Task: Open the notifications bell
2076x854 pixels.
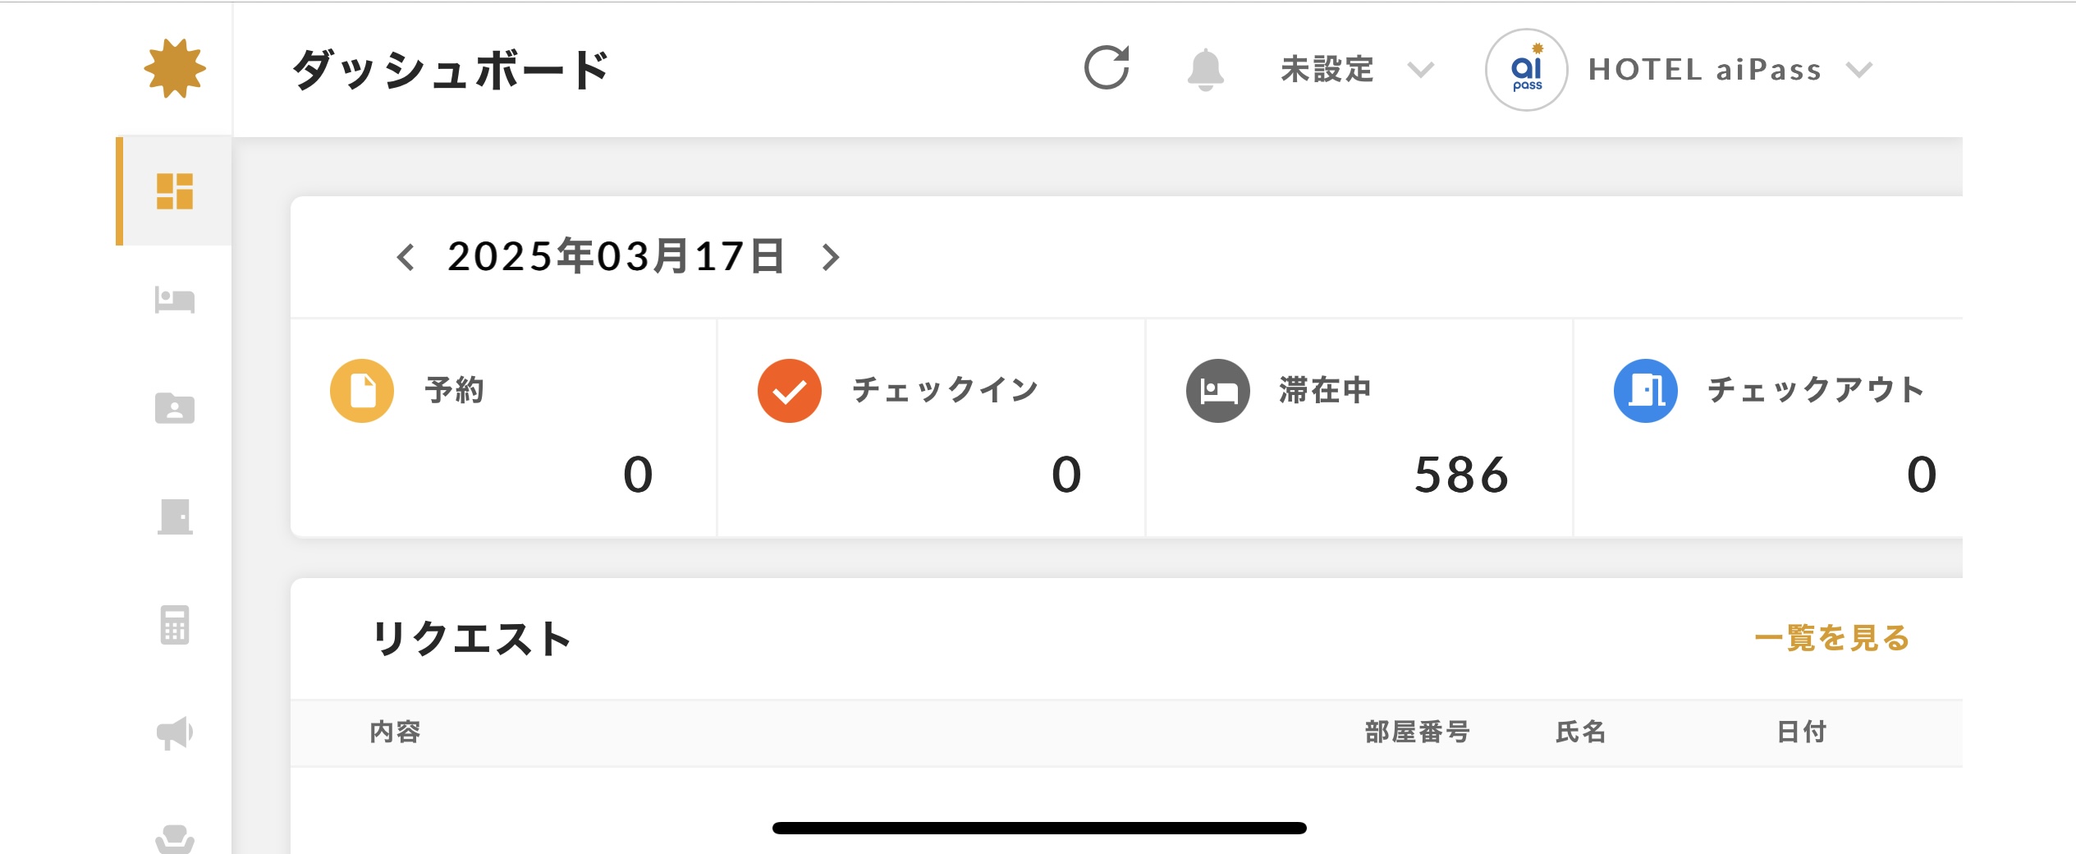Action: click(x=1205, y=69)
